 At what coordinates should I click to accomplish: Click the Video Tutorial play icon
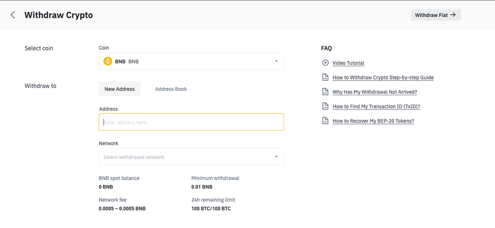tap(325, 63)
